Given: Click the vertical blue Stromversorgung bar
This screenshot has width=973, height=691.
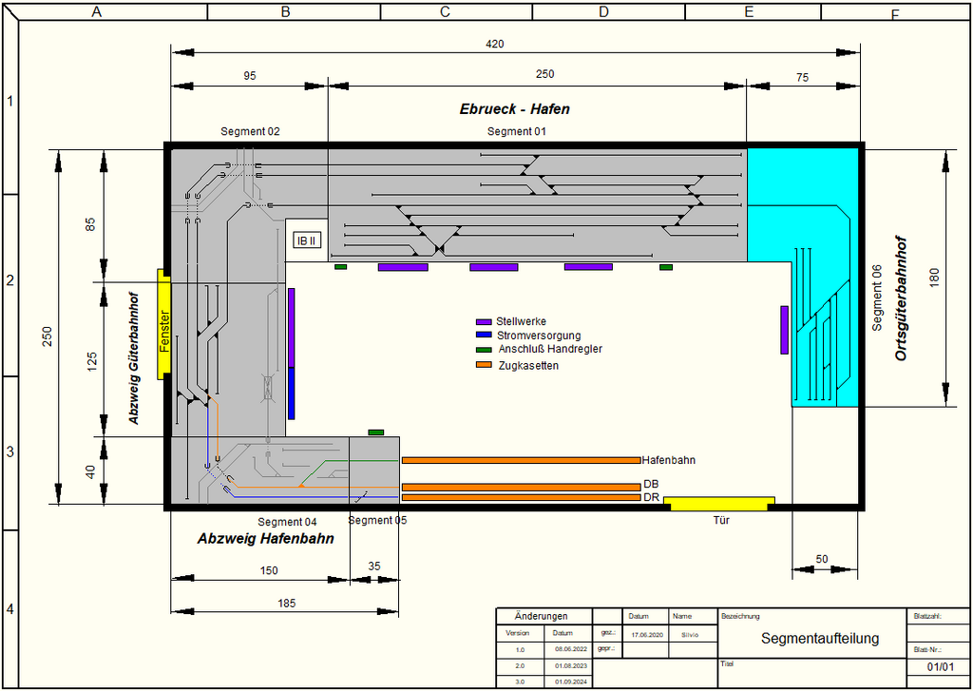Looking at the screenshot, I should [292, 393].
